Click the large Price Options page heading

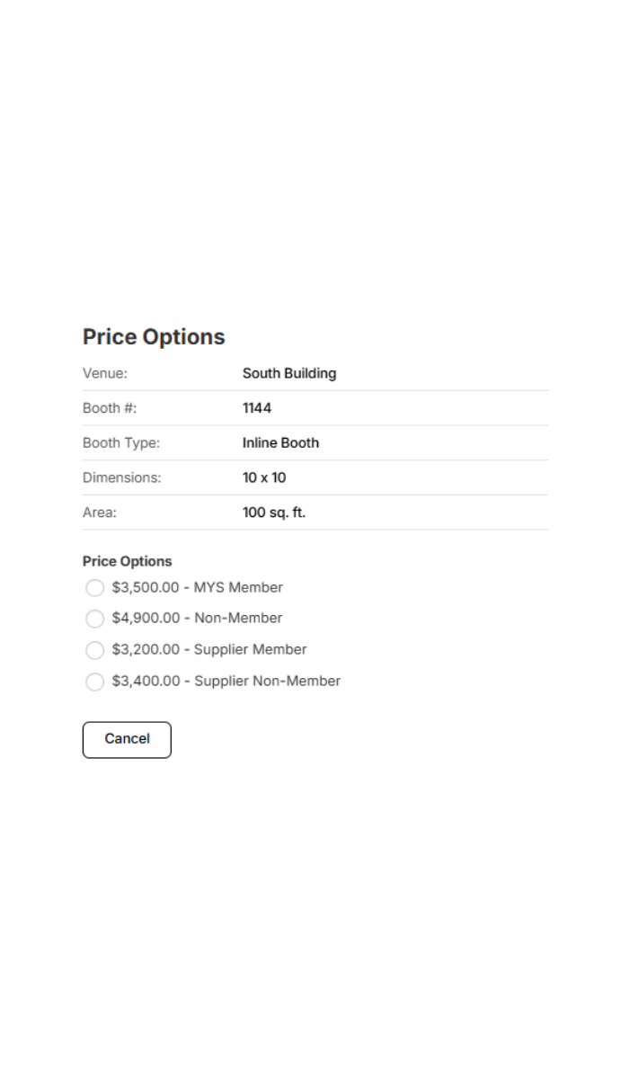154,337
